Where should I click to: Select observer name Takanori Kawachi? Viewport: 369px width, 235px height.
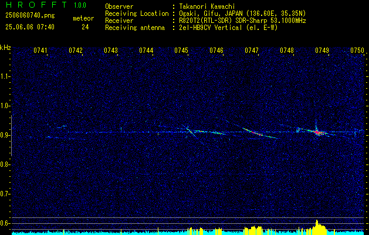pyautogui.click(x=207, y=6)
